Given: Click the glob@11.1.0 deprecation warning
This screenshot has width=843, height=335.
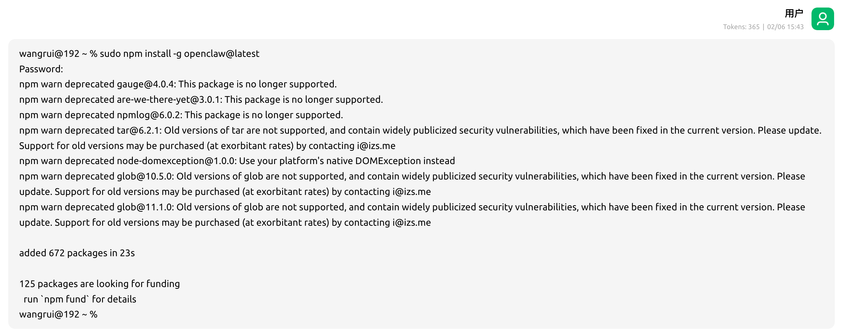Looking at the screenshot, I should [412, 207].
